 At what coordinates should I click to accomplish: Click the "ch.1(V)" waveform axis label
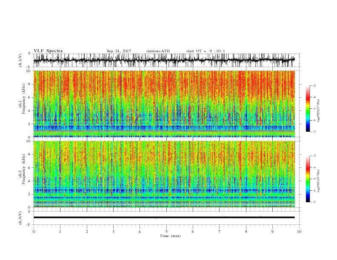pos(20,60)
